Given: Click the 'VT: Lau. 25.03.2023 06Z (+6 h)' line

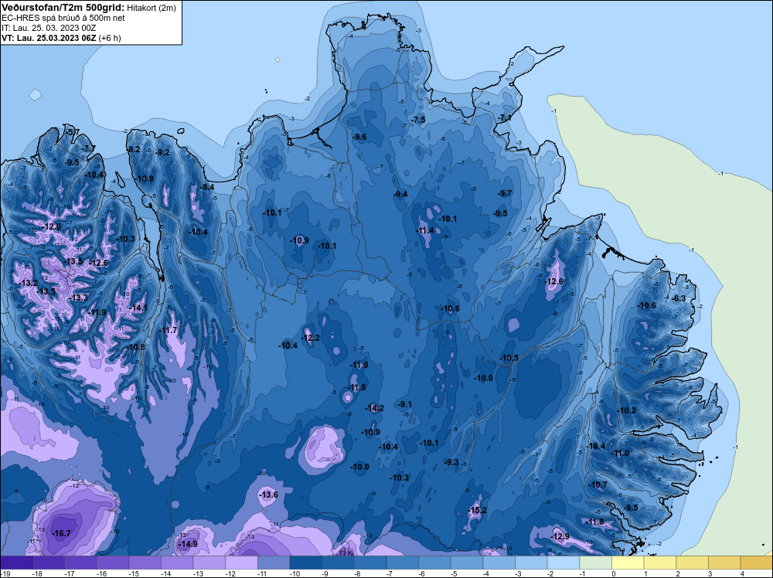Looking at the screenshot, I should [61, 38].
